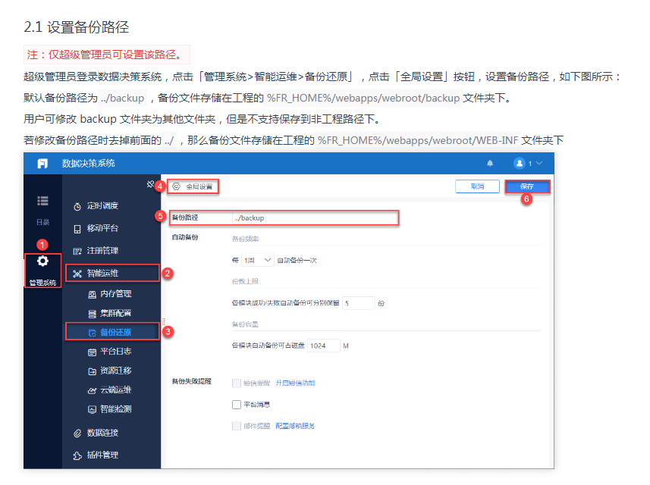
Task: Click the 备份失败提醒 section label
Action: point(192,381)
